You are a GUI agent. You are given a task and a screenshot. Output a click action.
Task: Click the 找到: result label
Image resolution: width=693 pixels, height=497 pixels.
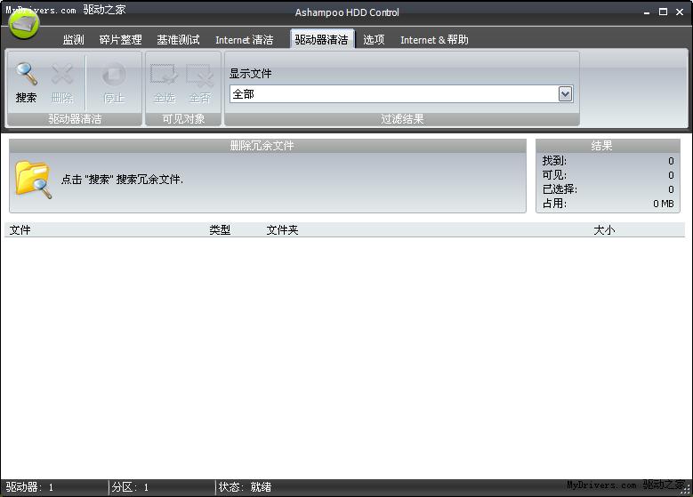coord(554,161)
